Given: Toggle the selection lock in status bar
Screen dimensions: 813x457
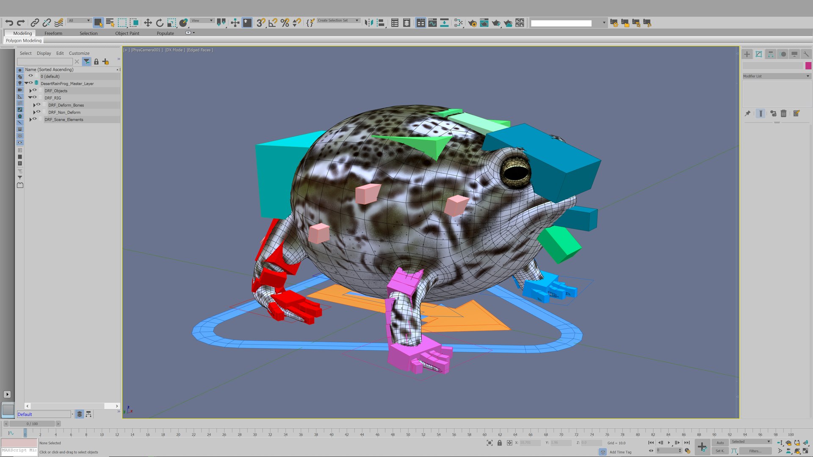Looking at the screenshot, I should 500,443.
